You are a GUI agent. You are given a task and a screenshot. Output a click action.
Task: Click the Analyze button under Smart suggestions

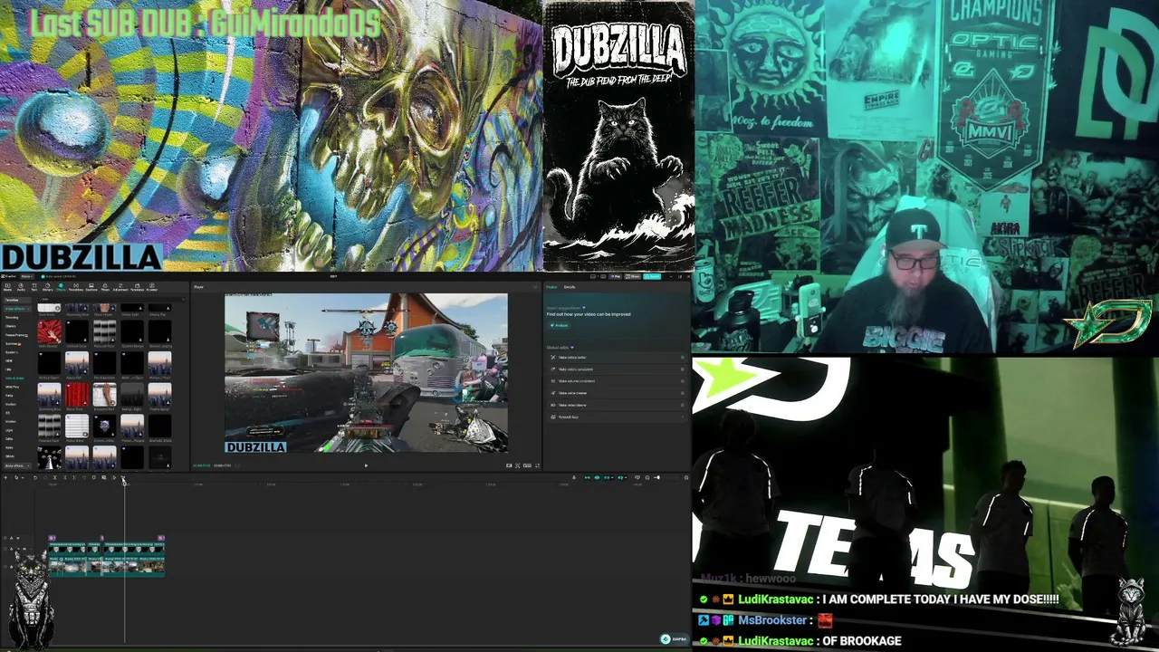[560, 325]
